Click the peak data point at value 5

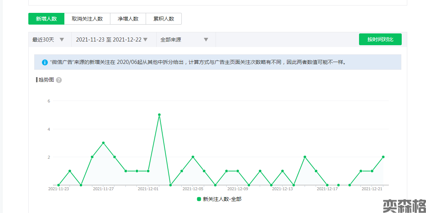click(159, 115)
